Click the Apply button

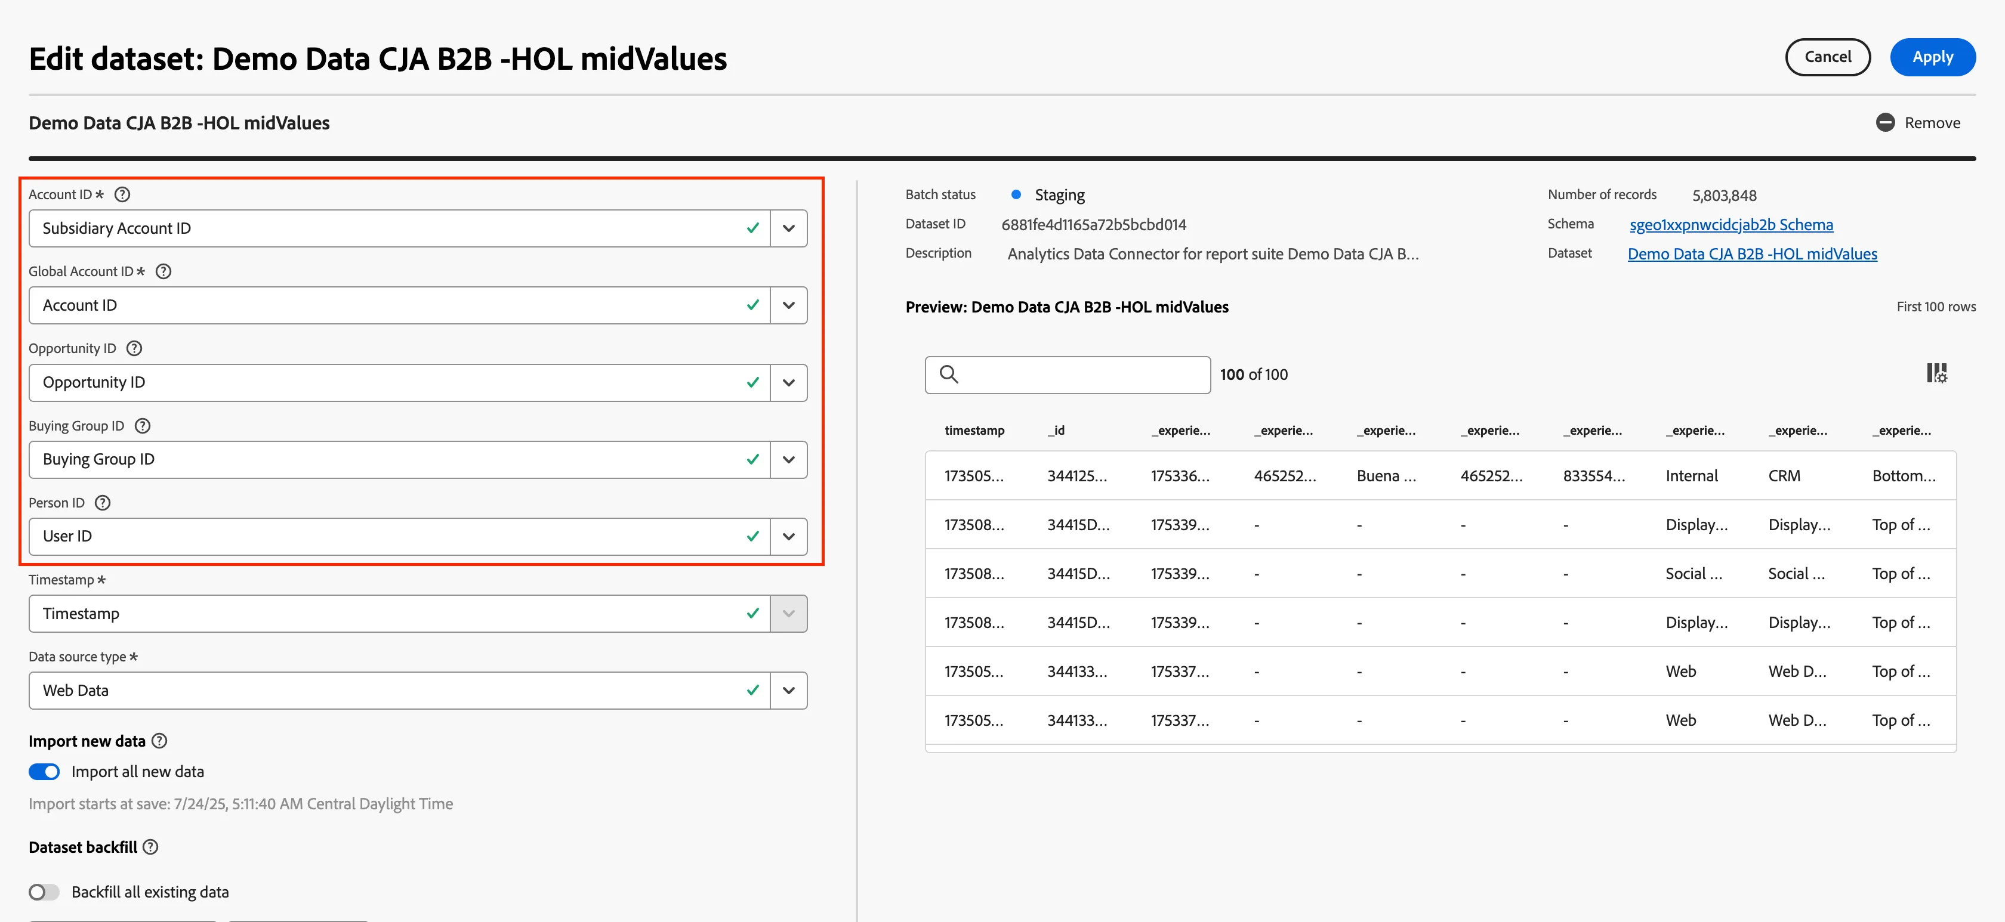1933,57
